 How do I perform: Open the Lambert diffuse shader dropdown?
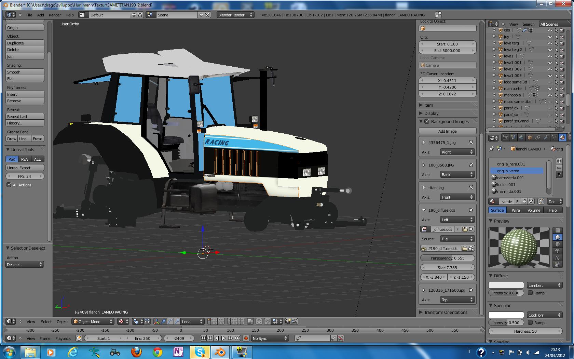(x=545, y=285)
